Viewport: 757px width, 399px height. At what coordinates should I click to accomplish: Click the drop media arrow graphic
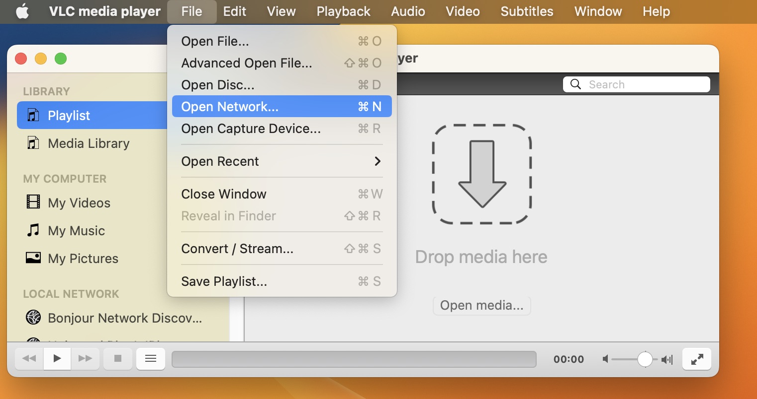pyautogui.click(x=482, y=174)
